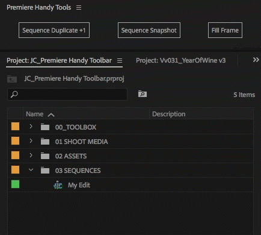This screenshot has width=261, height=235.
Task: Click the Sequence Duplicate +1 button
Action: (x=54, y=30)
